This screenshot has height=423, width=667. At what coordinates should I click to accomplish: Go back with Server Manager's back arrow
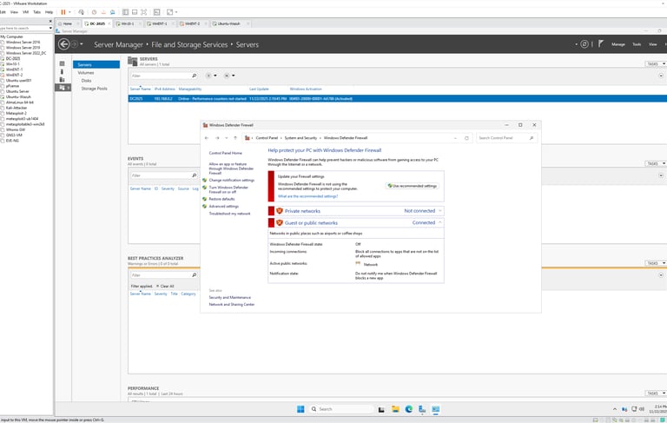[63, 43]
